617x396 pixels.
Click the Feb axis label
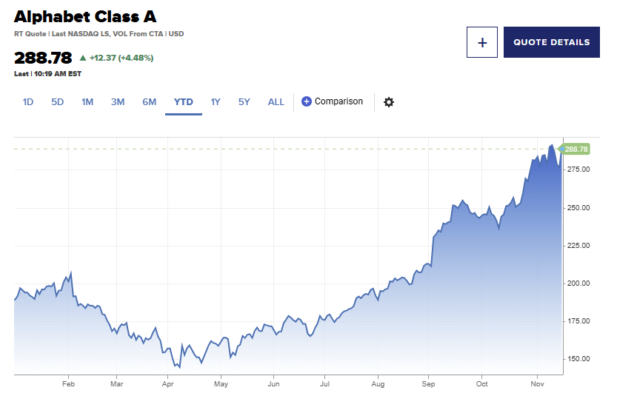[x=68, y=384]
